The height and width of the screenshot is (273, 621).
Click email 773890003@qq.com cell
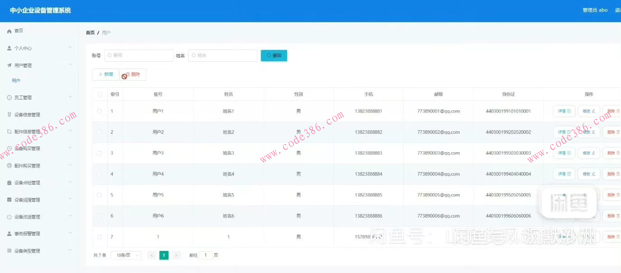[x=438, y=153]
